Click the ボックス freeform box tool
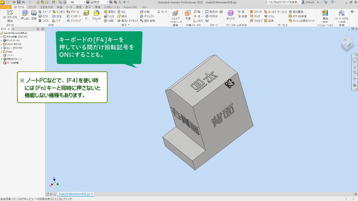Viewport: 358px width, 201px height. 230,15
